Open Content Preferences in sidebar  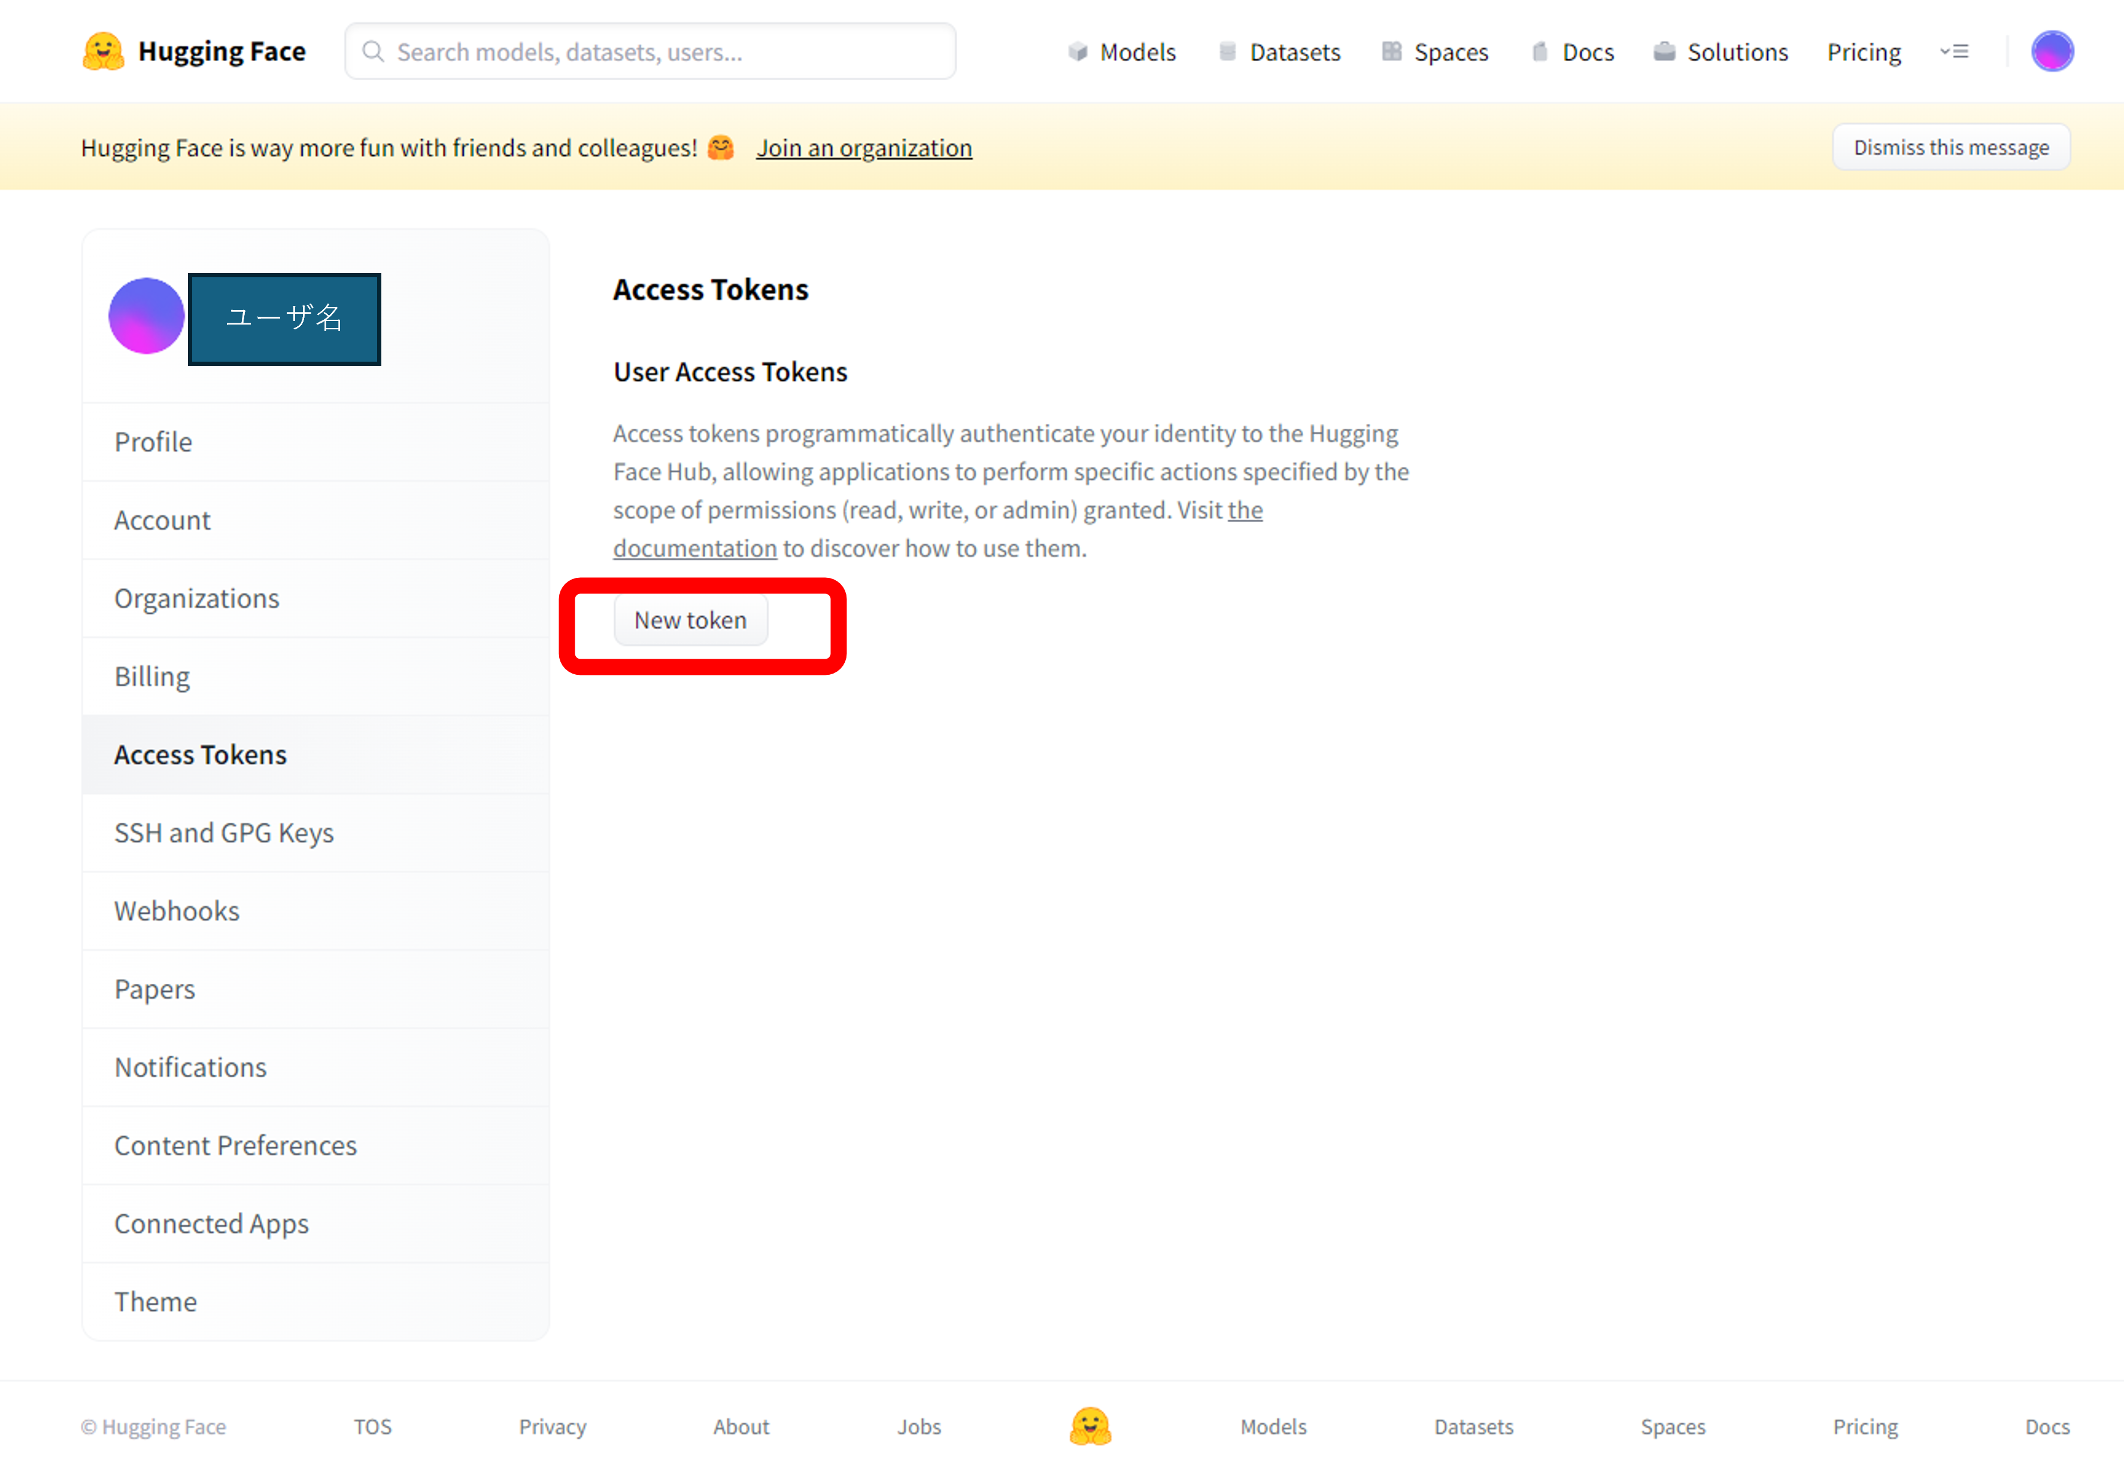[x=235, y=1145]
